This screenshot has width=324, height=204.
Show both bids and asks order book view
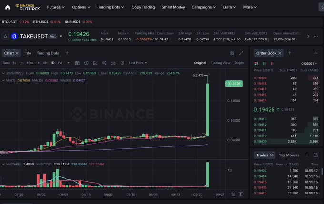(256, 64)
